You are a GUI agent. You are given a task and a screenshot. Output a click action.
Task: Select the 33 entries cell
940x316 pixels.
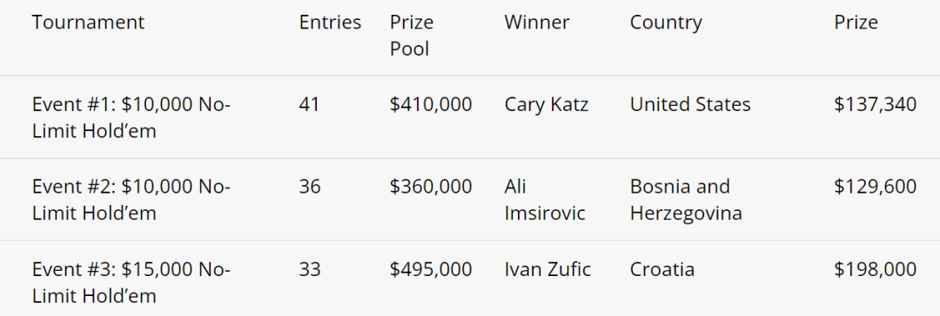click(310, 269)
